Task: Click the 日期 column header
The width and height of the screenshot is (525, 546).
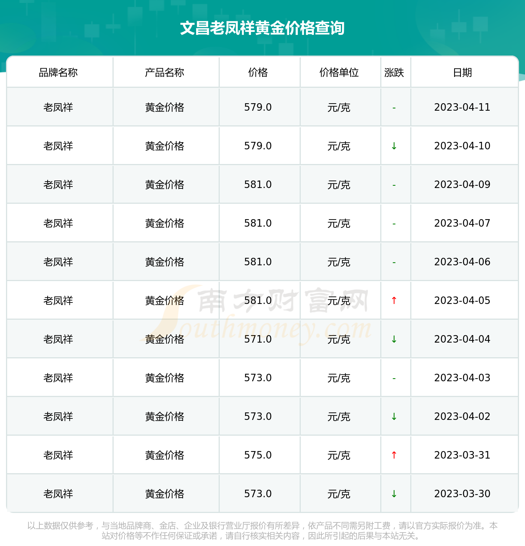Action: 462,72
